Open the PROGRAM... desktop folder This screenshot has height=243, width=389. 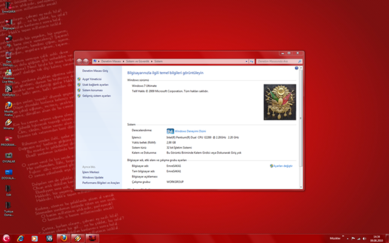[8, 140]
